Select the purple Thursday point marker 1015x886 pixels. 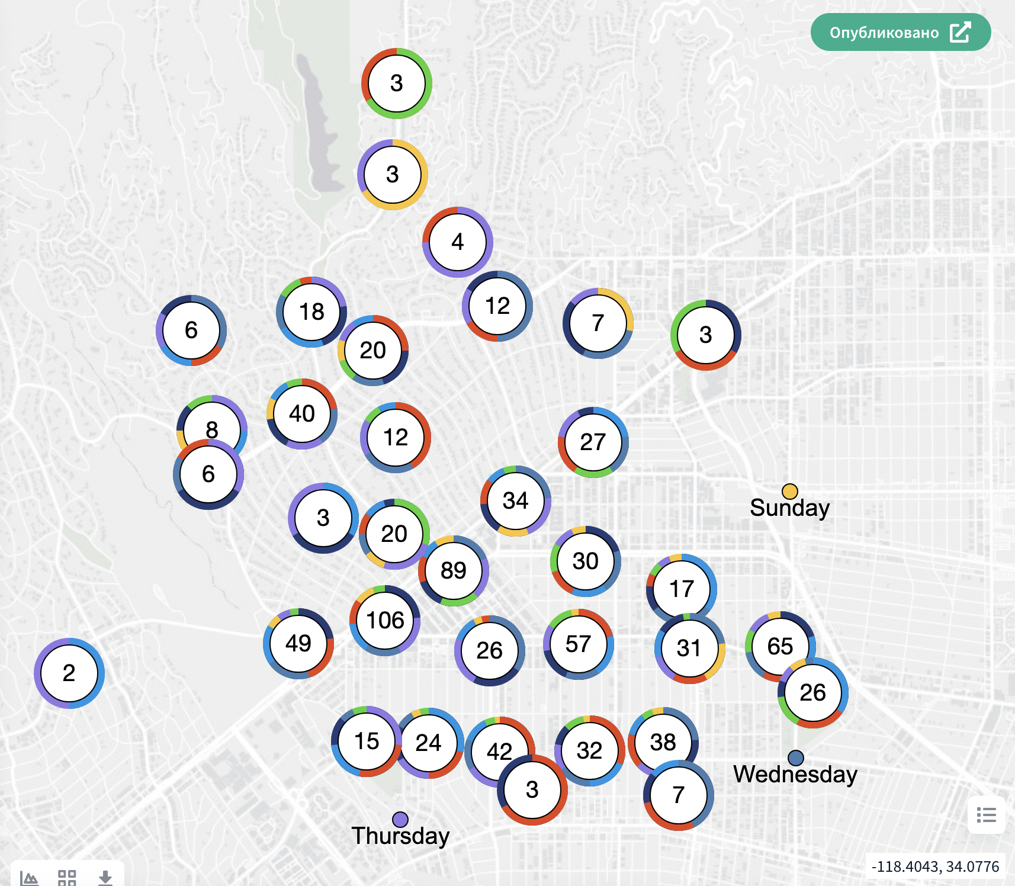[x=400, y=820]
